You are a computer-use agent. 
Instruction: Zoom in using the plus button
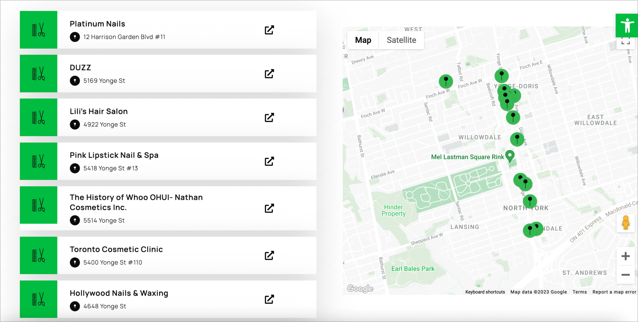tap(625, 256)
